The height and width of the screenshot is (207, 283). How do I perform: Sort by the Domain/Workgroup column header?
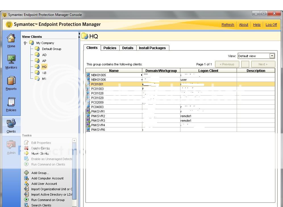[161, 71]
